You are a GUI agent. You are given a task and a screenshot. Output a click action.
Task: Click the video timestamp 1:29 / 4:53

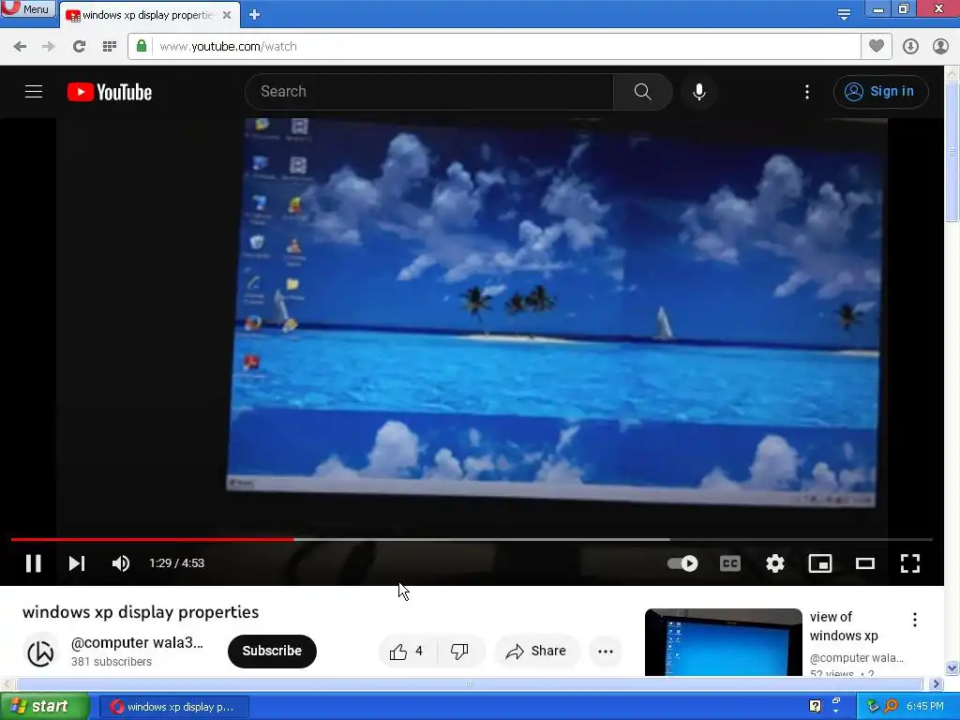pos(177,563)
